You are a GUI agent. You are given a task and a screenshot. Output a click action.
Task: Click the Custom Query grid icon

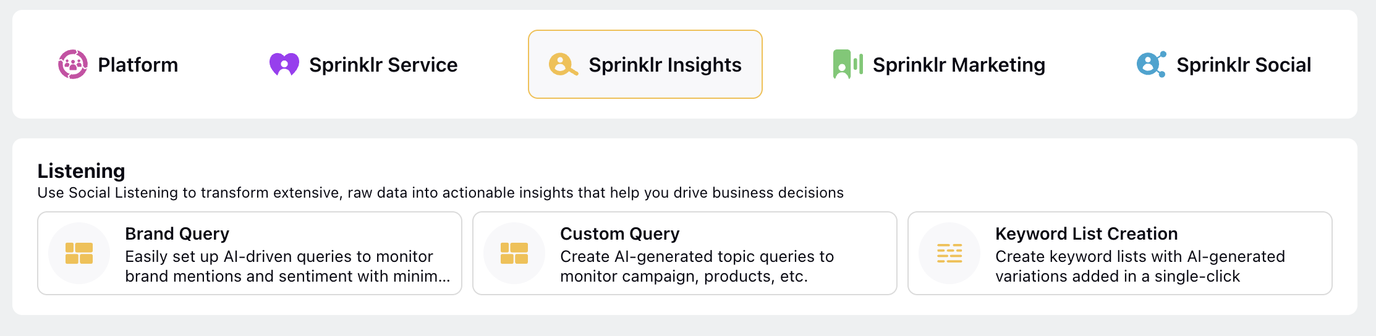[x=514, y=253]
